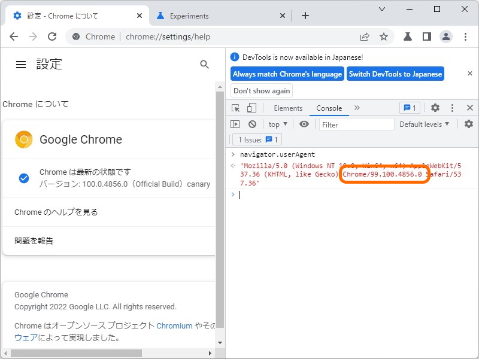Image resolution: width=479 pixels, height=359 pixels.
Task: Reload the settings page
Action: [52, 36]
